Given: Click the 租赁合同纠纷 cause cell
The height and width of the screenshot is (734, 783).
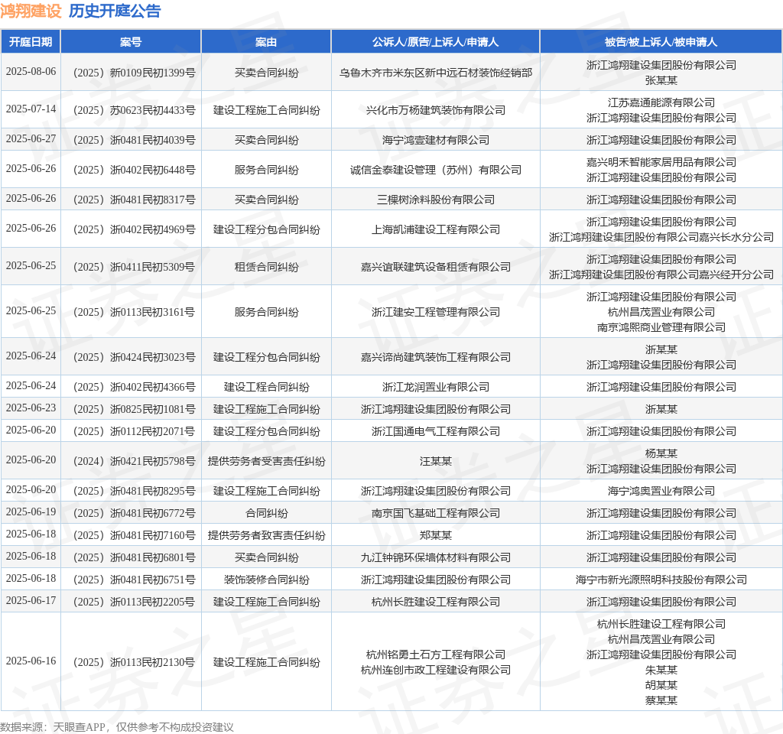Looking at the screenshot, I should 266,267.
